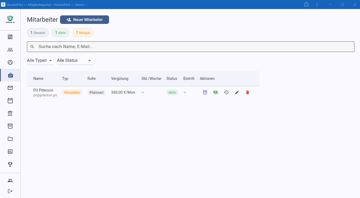Open the browser extensions puzzle icon
Viewport: 360px width, 198px height.
306,5
